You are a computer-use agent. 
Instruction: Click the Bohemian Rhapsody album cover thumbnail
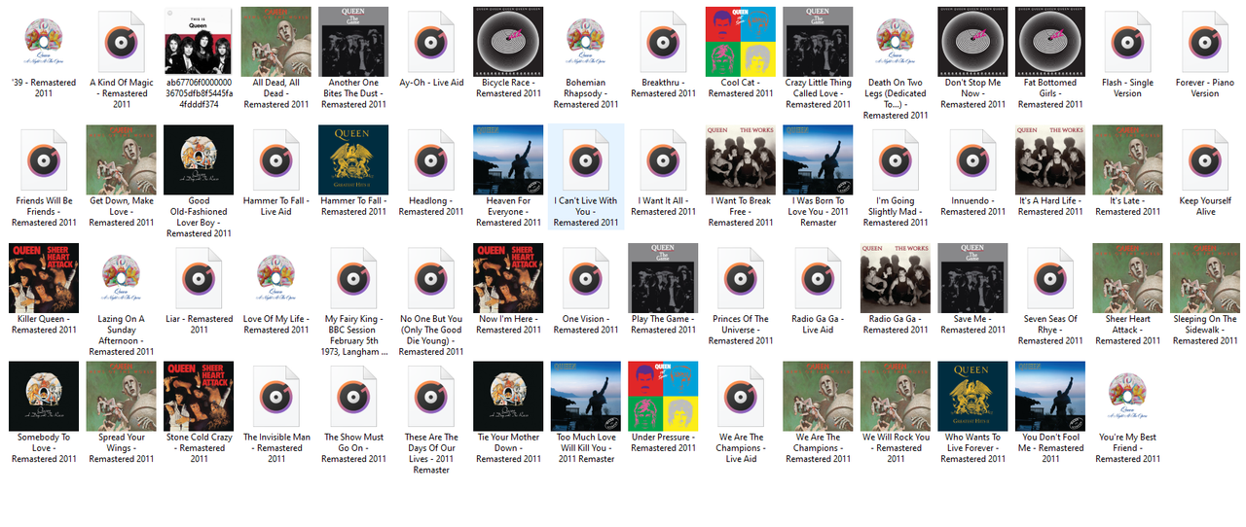coord(586,42)
